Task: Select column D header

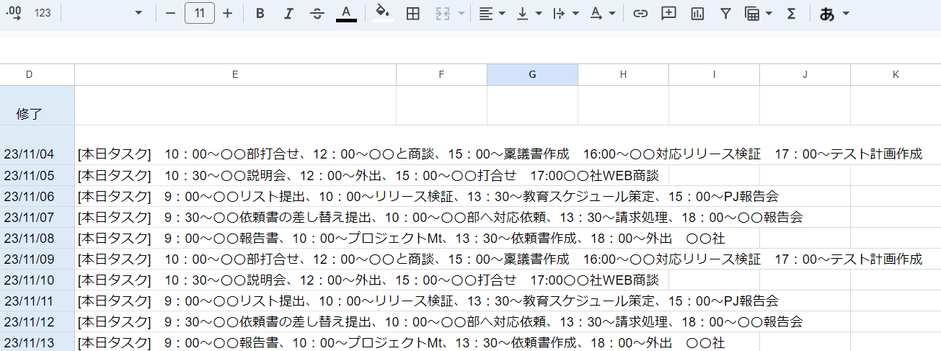Action: click(29, 74)
